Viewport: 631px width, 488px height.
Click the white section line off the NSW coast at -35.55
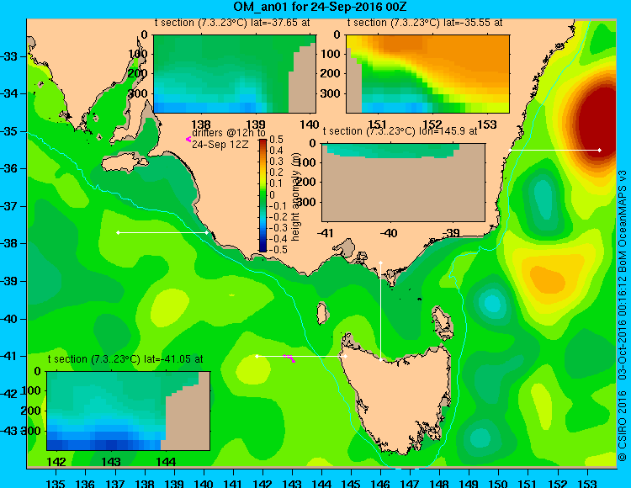point(555,150)
